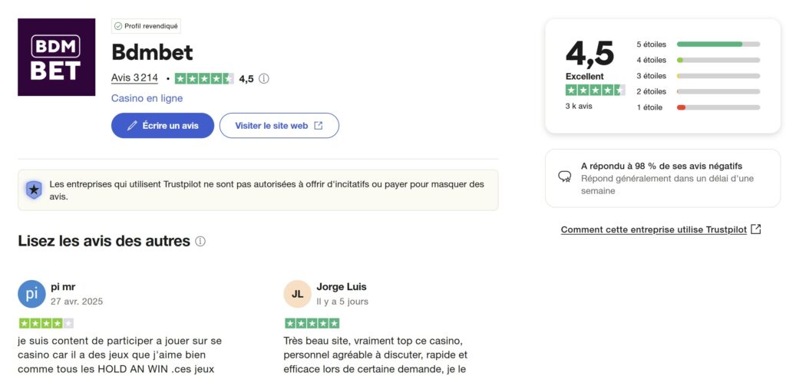786x376 pixels.
Task: Click the pencil icon in Écrire un avis
Action: click(132, 126)
